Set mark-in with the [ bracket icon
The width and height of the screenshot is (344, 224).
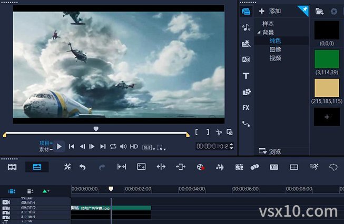click(196, 132)
